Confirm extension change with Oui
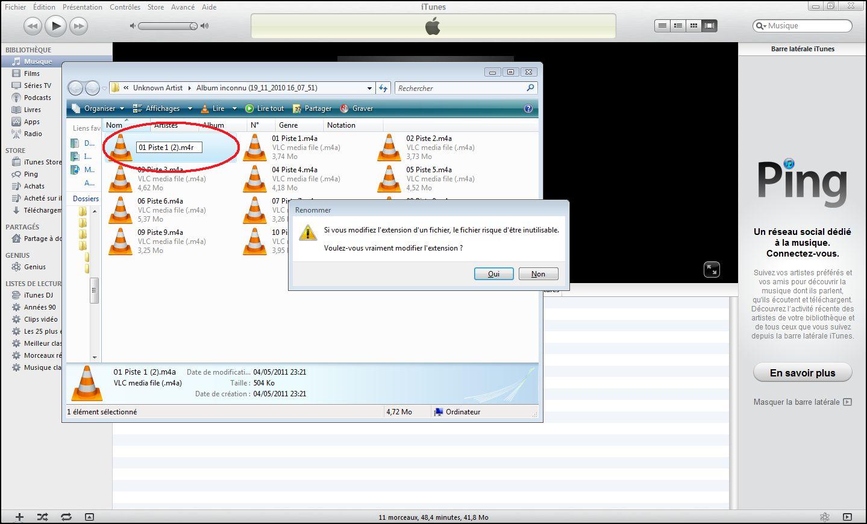This screenshot has height=524, width=867. coord(493,274)
